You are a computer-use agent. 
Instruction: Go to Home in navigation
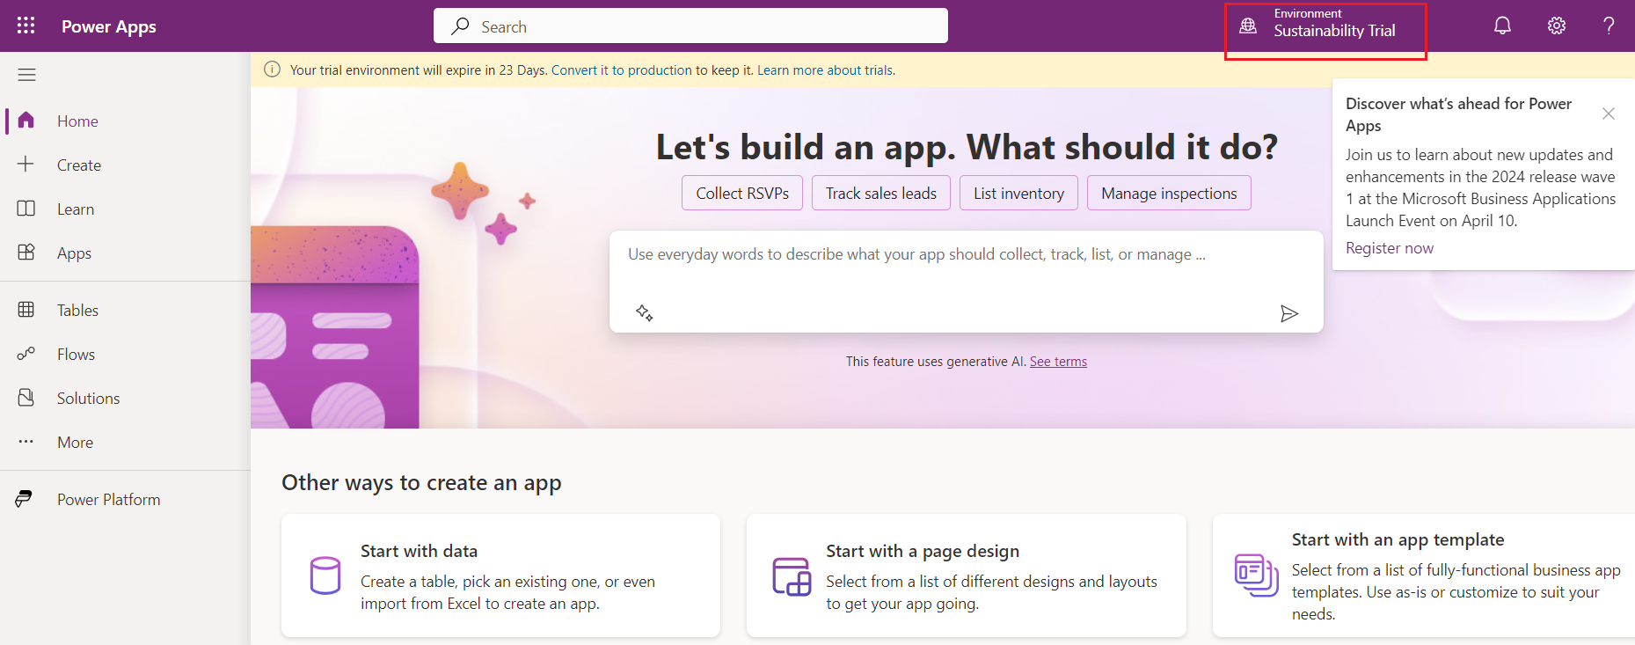coord(77,121)
